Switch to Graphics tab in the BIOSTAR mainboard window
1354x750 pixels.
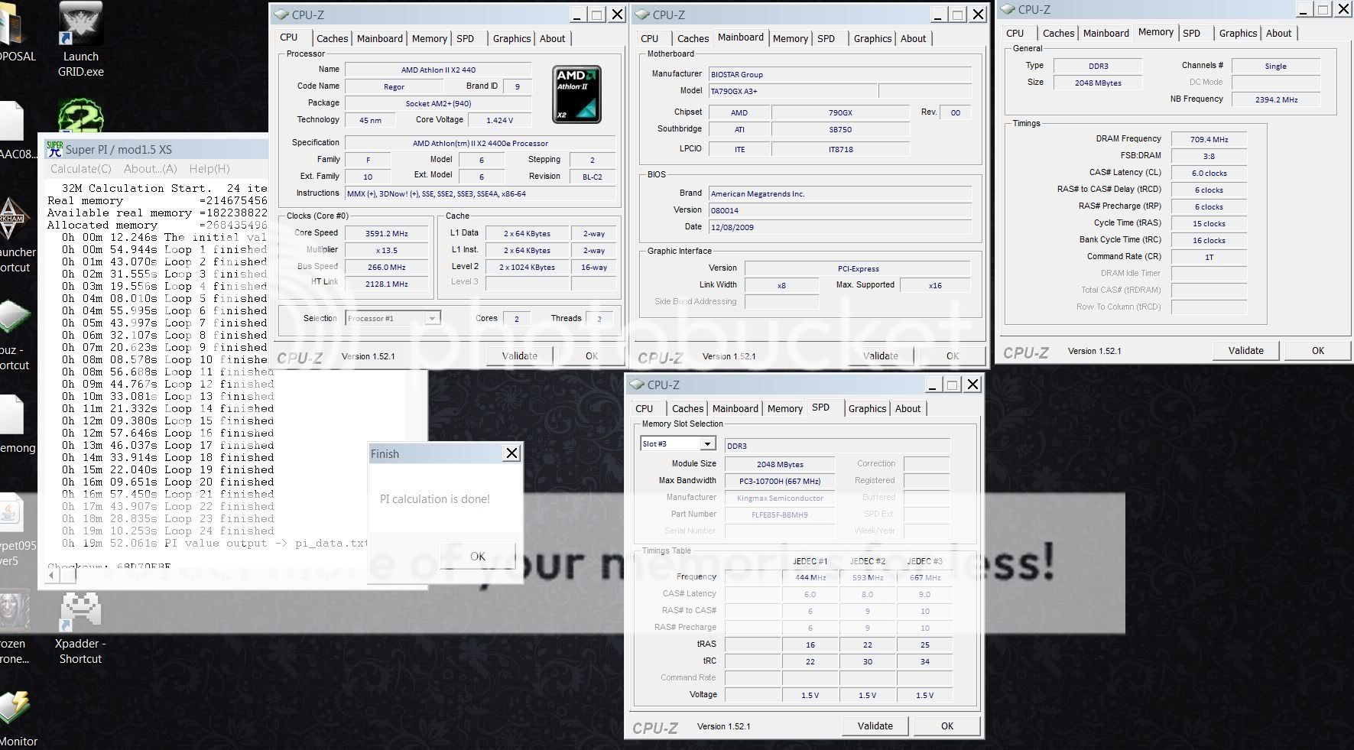(x=872, y=38)
